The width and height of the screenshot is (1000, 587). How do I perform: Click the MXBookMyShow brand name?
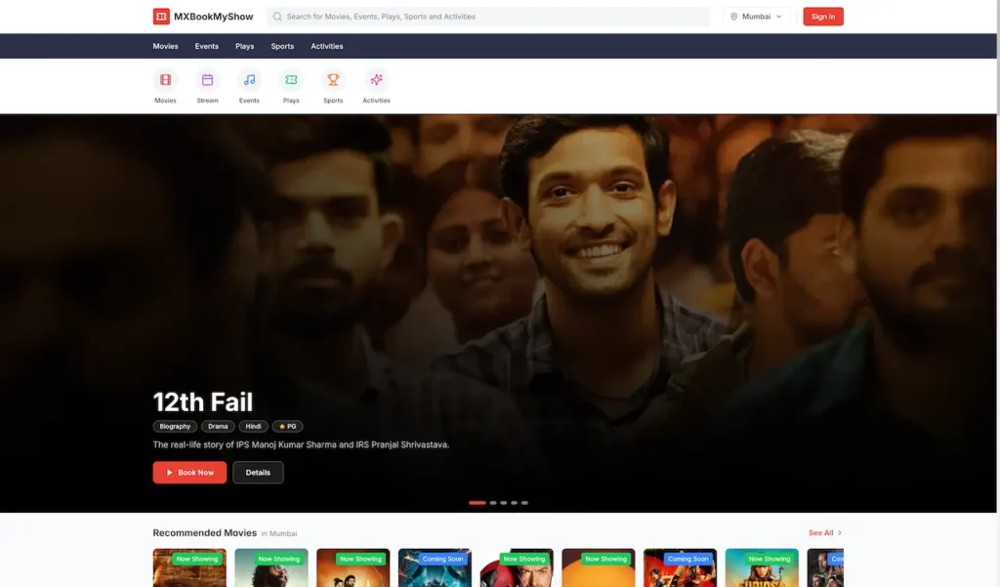tap(213, 17)
